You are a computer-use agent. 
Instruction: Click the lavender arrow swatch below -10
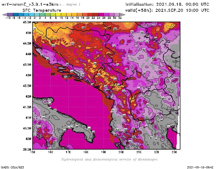[5, 14]
